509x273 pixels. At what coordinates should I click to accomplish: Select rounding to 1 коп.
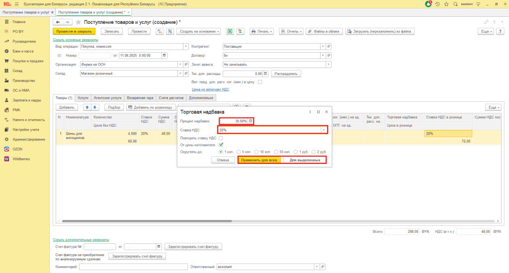click(x=221, y=152)
